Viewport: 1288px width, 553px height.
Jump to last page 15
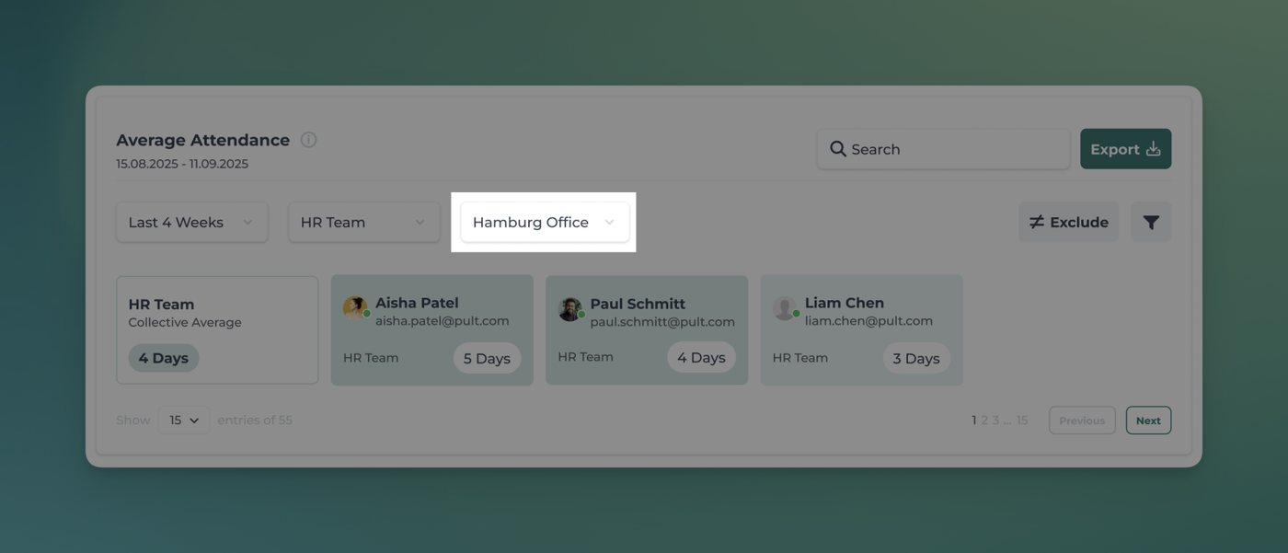point(1022,421)
